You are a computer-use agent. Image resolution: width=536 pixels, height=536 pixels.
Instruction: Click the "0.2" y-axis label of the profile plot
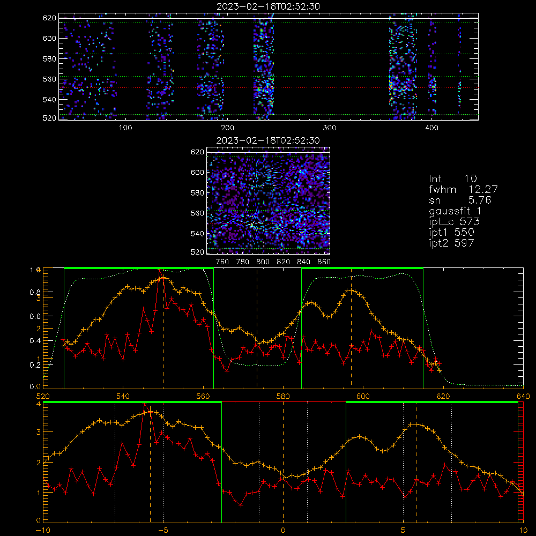[x=35, y=365]
